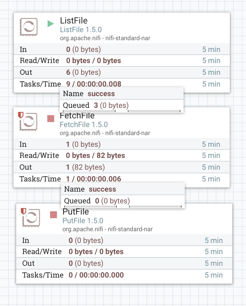Click the green running triangle on ListFile

click(50, 23)
